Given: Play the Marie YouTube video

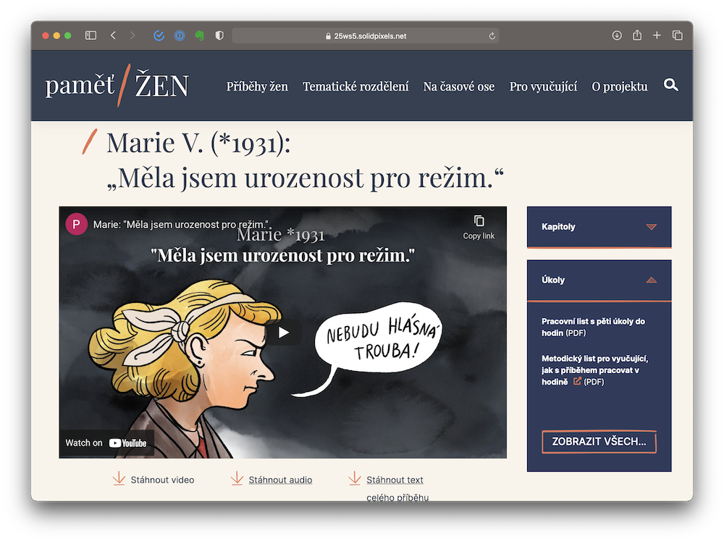Looking at the screenshot, I should point(283,333).
